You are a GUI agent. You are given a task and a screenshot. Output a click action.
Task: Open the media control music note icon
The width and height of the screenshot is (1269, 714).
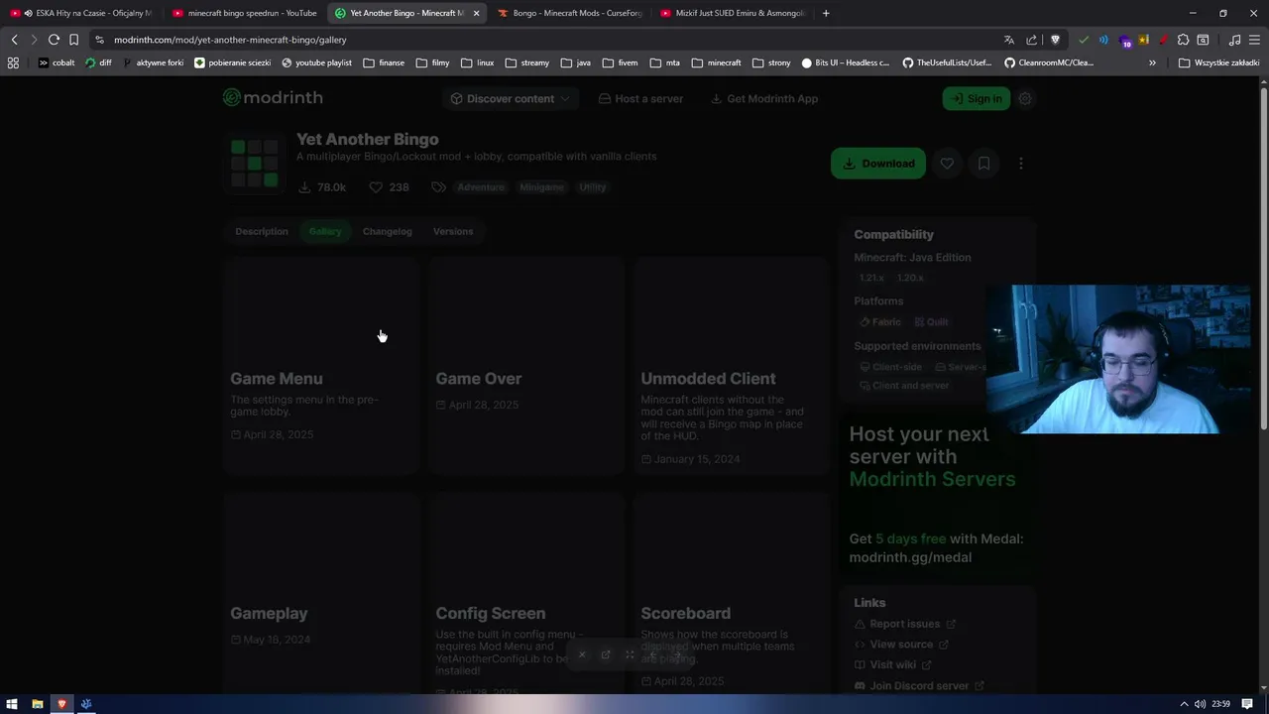click(x=1234, y=40)
